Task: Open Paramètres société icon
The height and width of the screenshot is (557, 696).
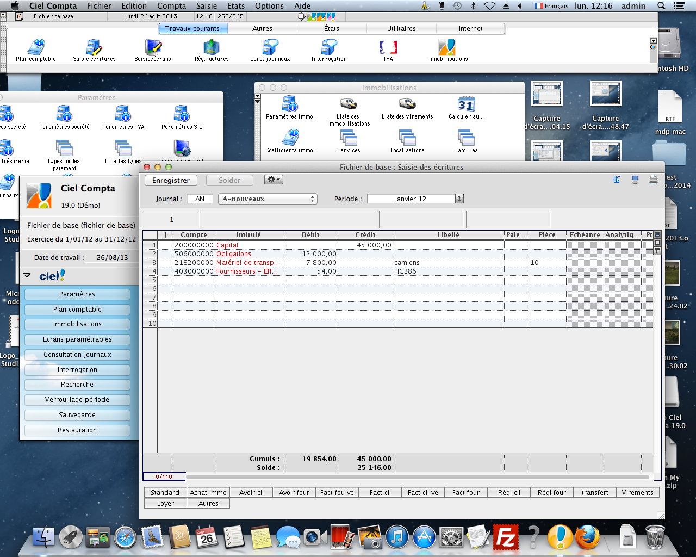Action: [64, 114]
